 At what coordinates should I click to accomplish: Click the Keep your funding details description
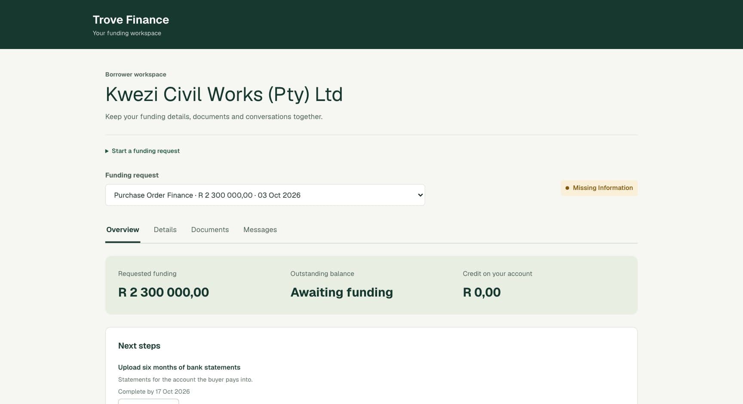tap(214, 116)
